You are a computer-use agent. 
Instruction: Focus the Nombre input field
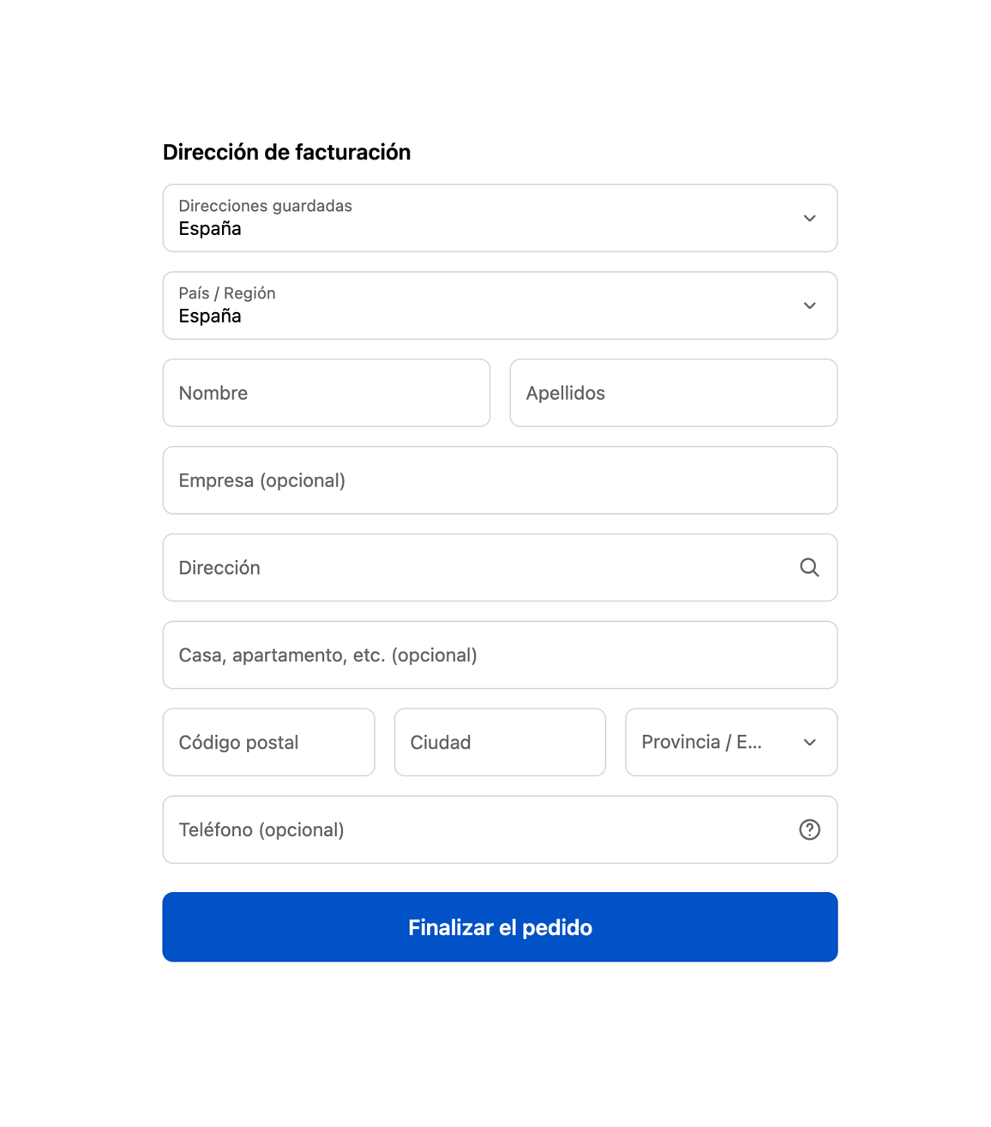326,394
